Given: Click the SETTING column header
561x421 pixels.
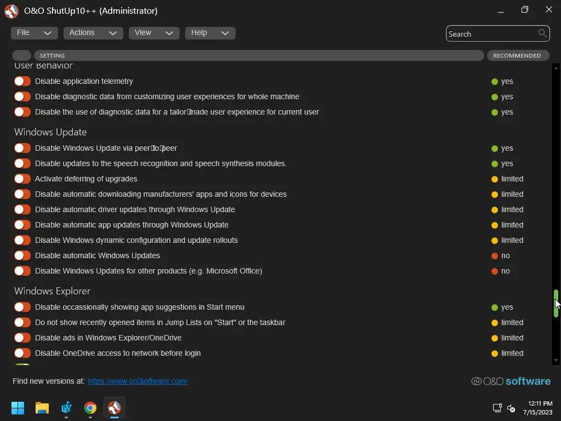Looking at the screenshot, I should [x=259, y=55].
